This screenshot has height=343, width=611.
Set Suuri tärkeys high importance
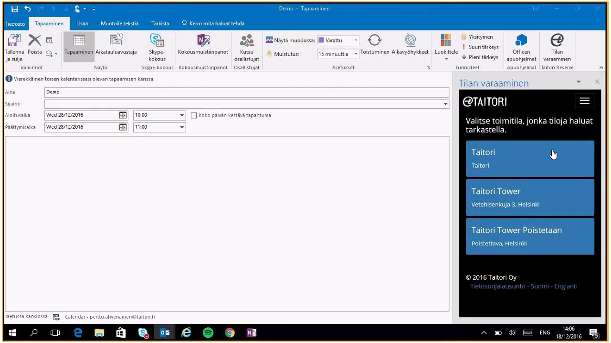point(480,47)
